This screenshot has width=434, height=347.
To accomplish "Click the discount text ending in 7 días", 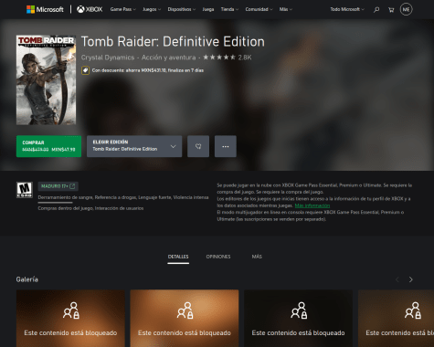I will (148, 70).
